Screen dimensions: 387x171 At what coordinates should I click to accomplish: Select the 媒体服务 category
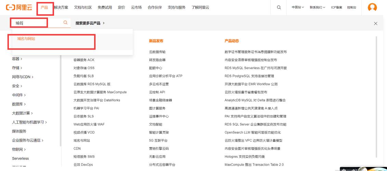point(19,131)
